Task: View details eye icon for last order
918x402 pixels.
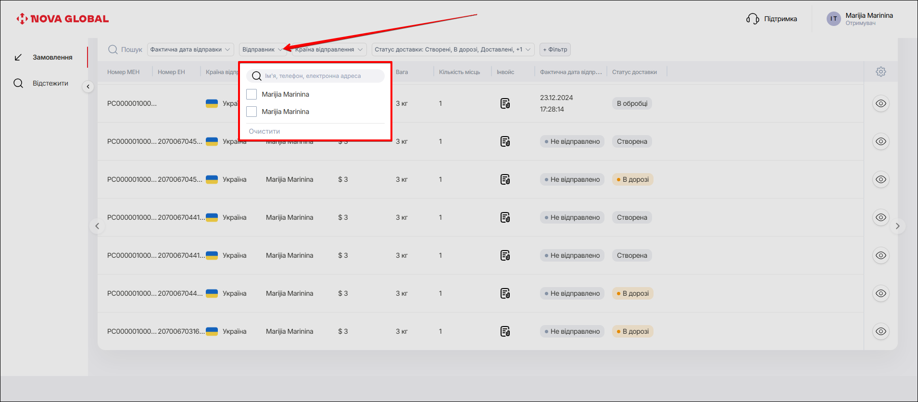Action: (880, 331)
